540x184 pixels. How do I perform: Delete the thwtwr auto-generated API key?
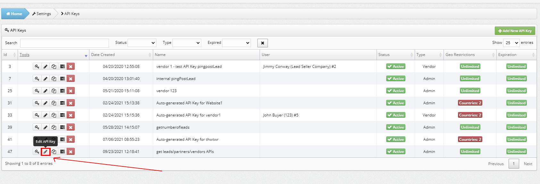click(x=71, y=140)
